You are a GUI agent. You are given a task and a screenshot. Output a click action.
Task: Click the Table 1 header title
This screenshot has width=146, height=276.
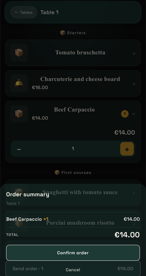pyautogui.click(x=49, y=12)
